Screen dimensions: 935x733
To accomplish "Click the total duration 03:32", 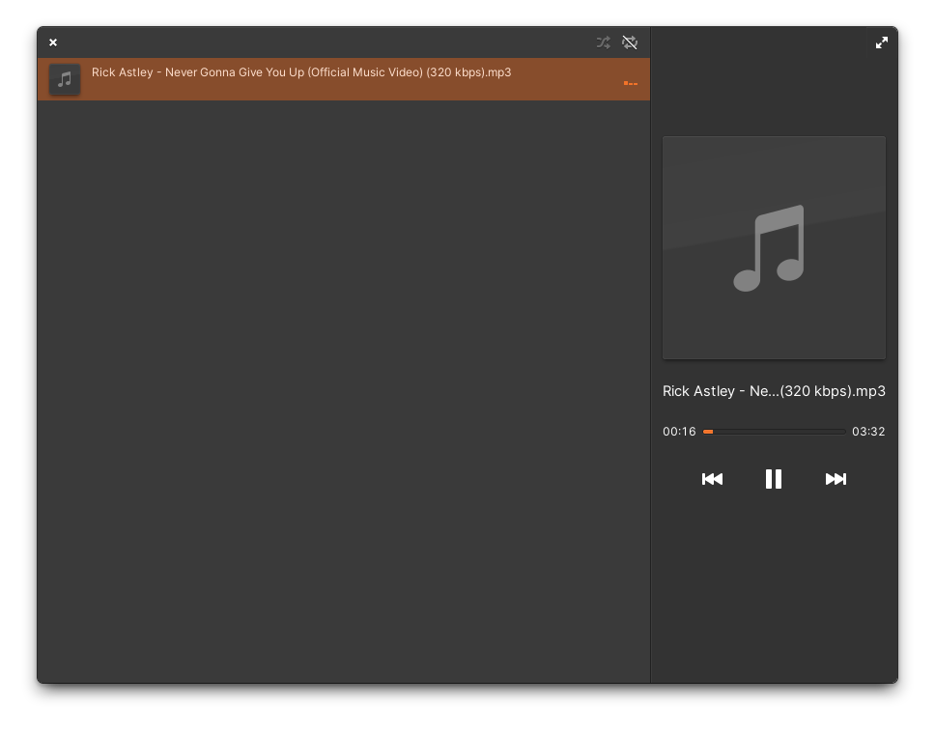I will 868,432.
